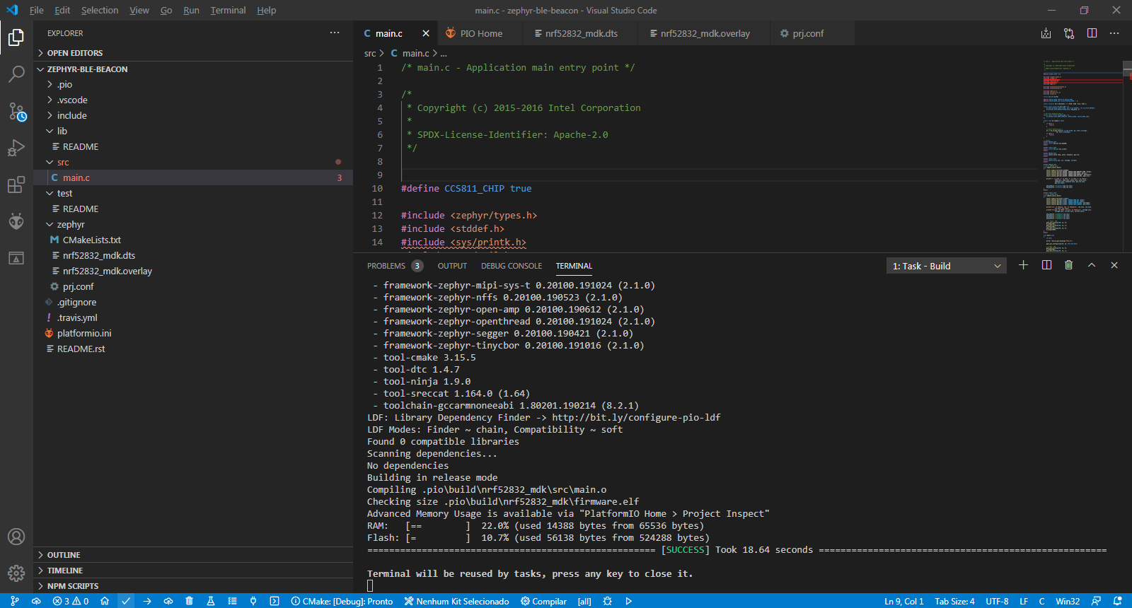The image size is (1132, 608).
Task: Switch to the prj.conf editor tab
Action: [x=807, y=33]
